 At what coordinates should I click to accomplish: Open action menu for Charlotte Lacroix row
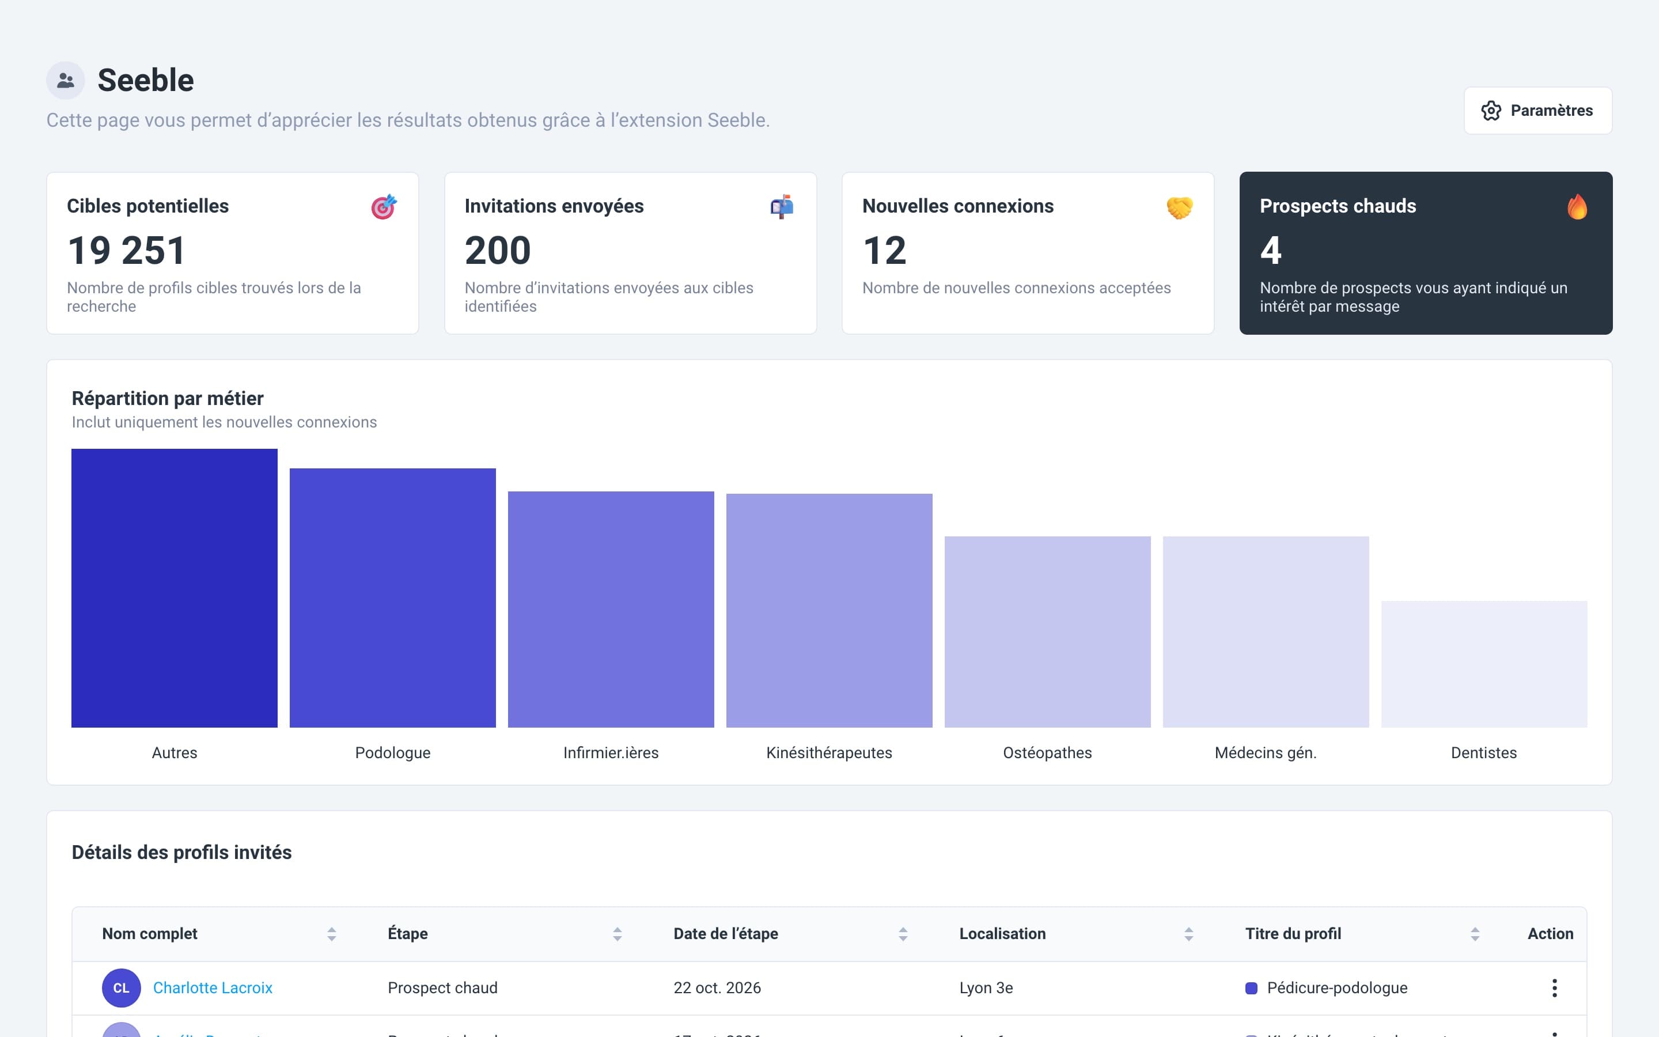pos(1554,987)
